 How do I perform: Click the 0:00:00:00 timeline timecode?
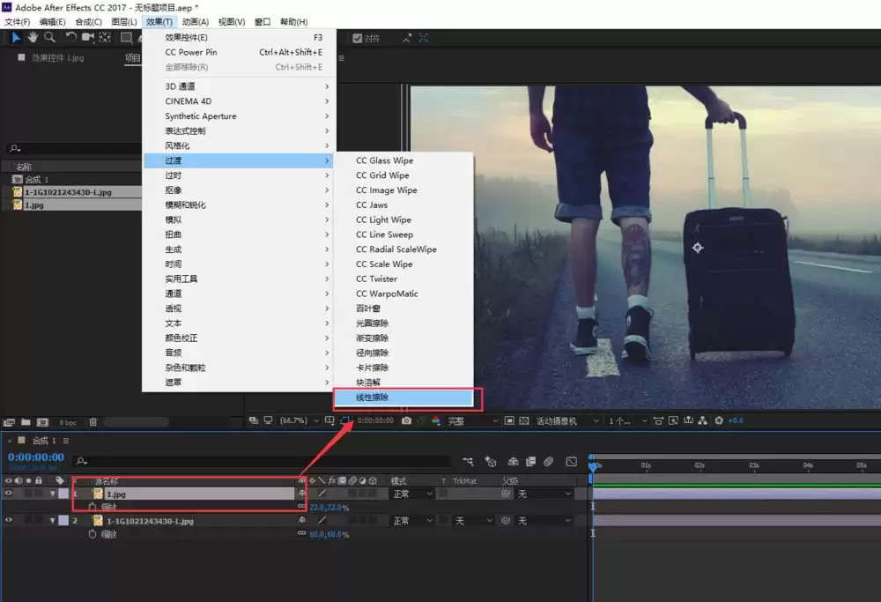pyautogui.click(x=36, y=457)
